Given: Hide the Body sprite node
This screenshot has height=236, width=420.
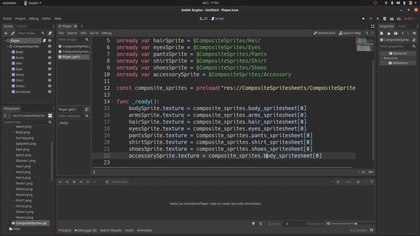Looking at the screenshot, I should pyautogui.click(x=50, y=52).
